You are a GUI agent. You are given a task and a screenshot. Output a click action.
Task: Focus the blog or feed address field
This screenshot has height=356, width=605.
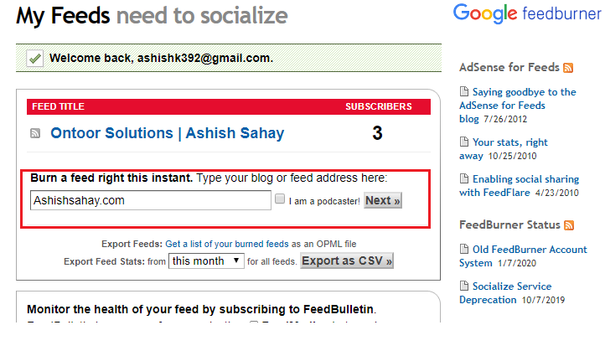tap(151, 201)
